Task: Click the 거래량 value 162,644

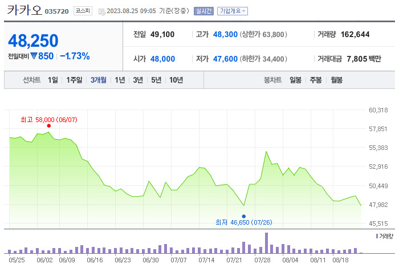Action: (x=355, y=34)
